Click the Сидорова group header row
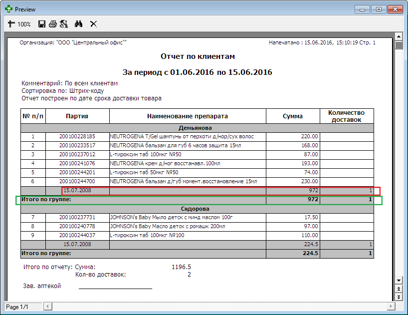 [x=197, y=209]
